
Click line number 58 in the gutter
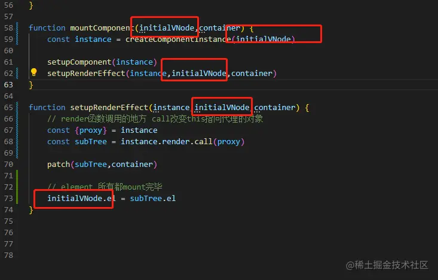click(x=8, y=28)
